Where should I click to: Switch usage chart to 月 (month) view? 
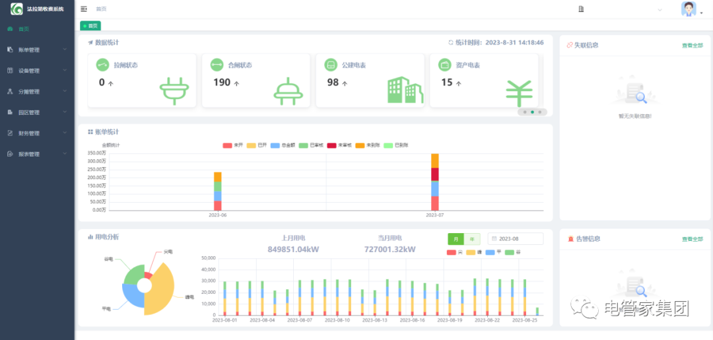456,239
